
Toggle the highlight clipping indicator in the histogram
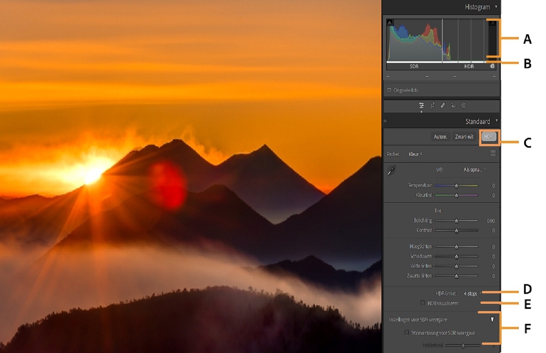pyautogui.click(x=493, y=23)
